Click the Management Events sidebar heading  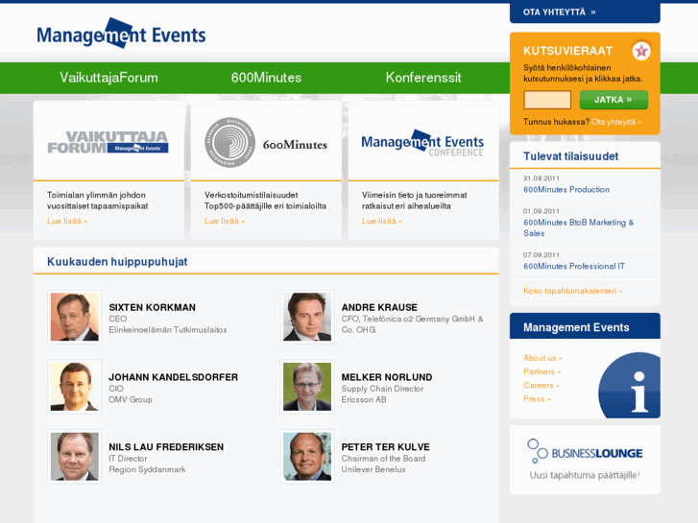tap(576, 327)
